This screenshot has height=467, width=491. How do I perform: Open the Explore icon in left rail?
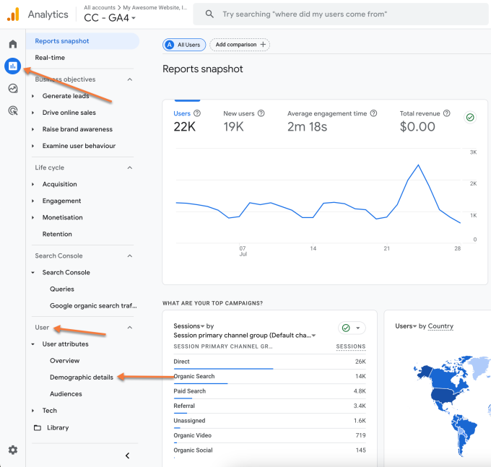(13, 89)
